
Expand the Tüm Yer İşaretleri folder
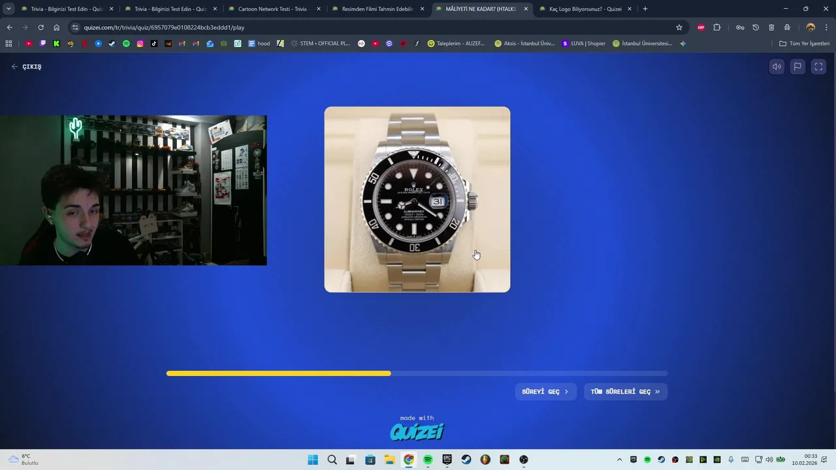pyautogui.click(x=804, y=44)
